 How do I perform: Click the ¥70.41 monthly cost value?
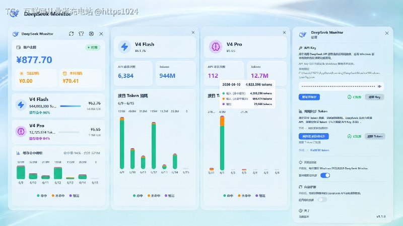tap(71, 81)
